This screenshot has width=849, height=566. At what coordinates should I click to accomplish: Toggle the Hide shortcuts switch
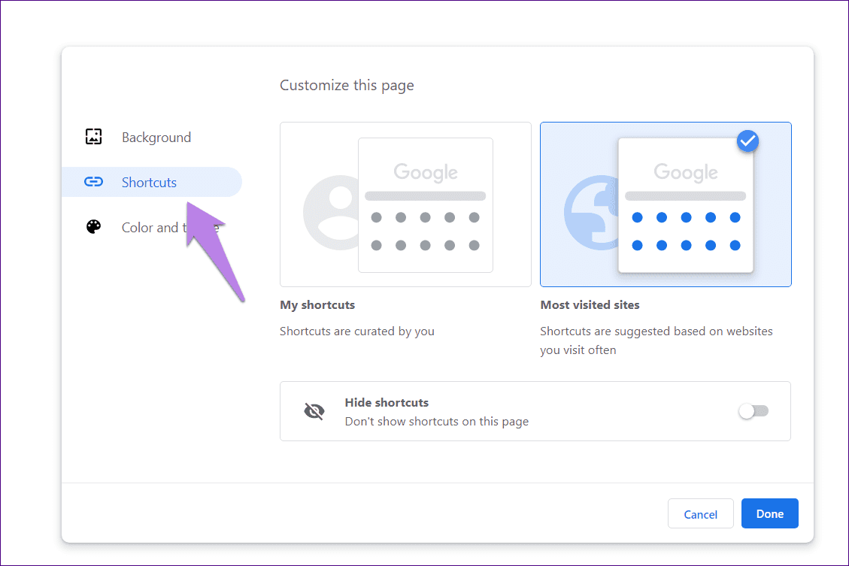[753, 411]
